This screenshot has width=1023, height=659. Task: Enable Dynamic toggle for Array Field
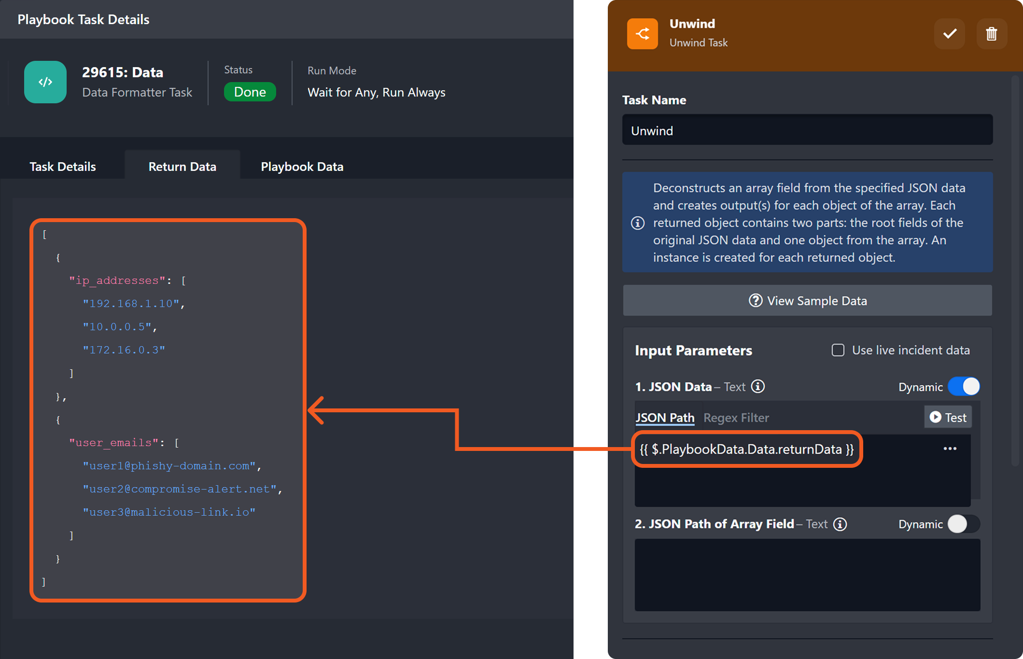pos(964,524)
